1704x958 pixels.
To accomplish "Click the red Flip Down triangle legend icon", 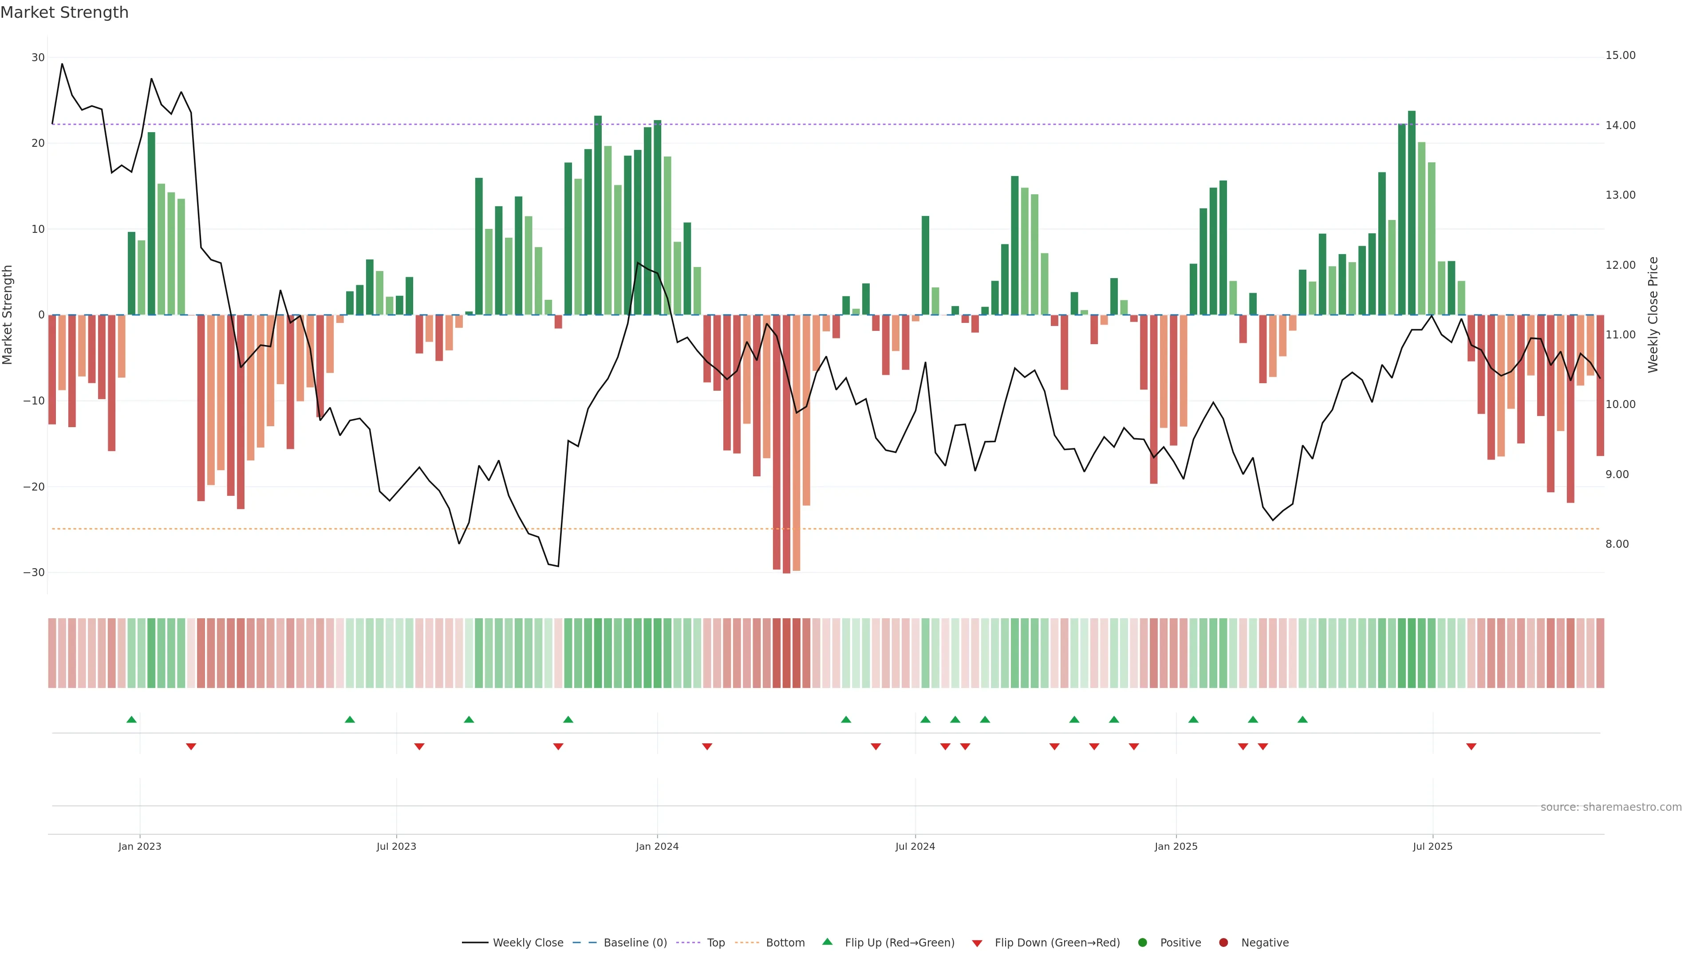I will [977, 943].
